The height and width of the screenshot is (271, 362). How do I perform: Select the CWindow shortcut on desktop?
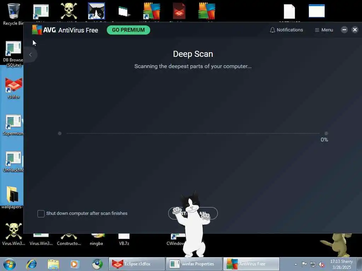click(175, 240)
